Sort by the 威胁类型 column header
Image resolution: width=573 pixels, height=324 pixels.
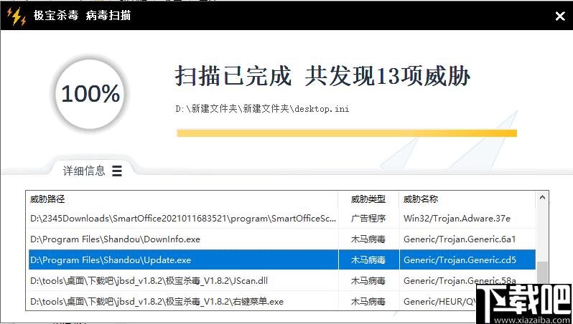coord(368,199)
